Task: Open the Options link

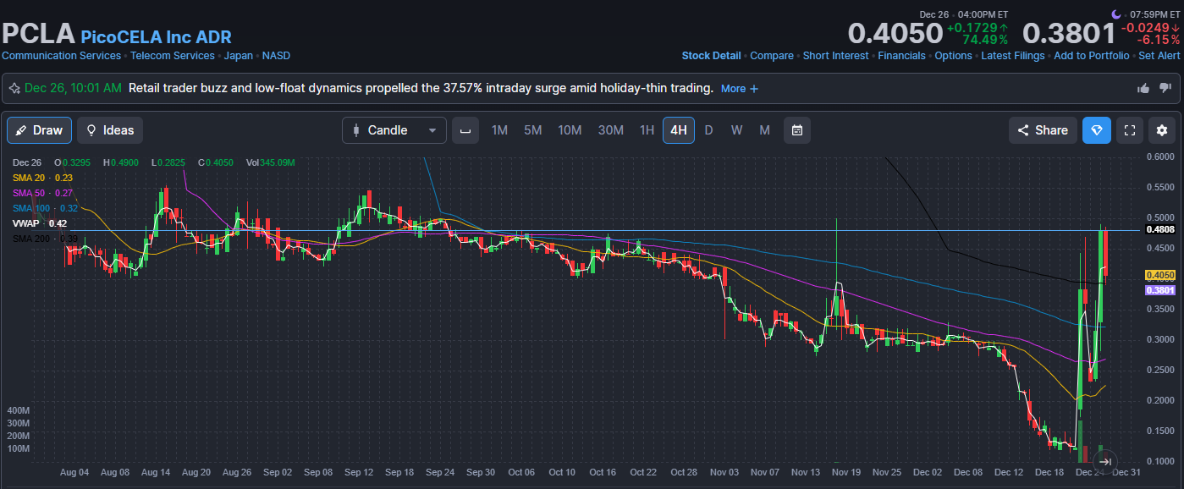Action: 953,56
